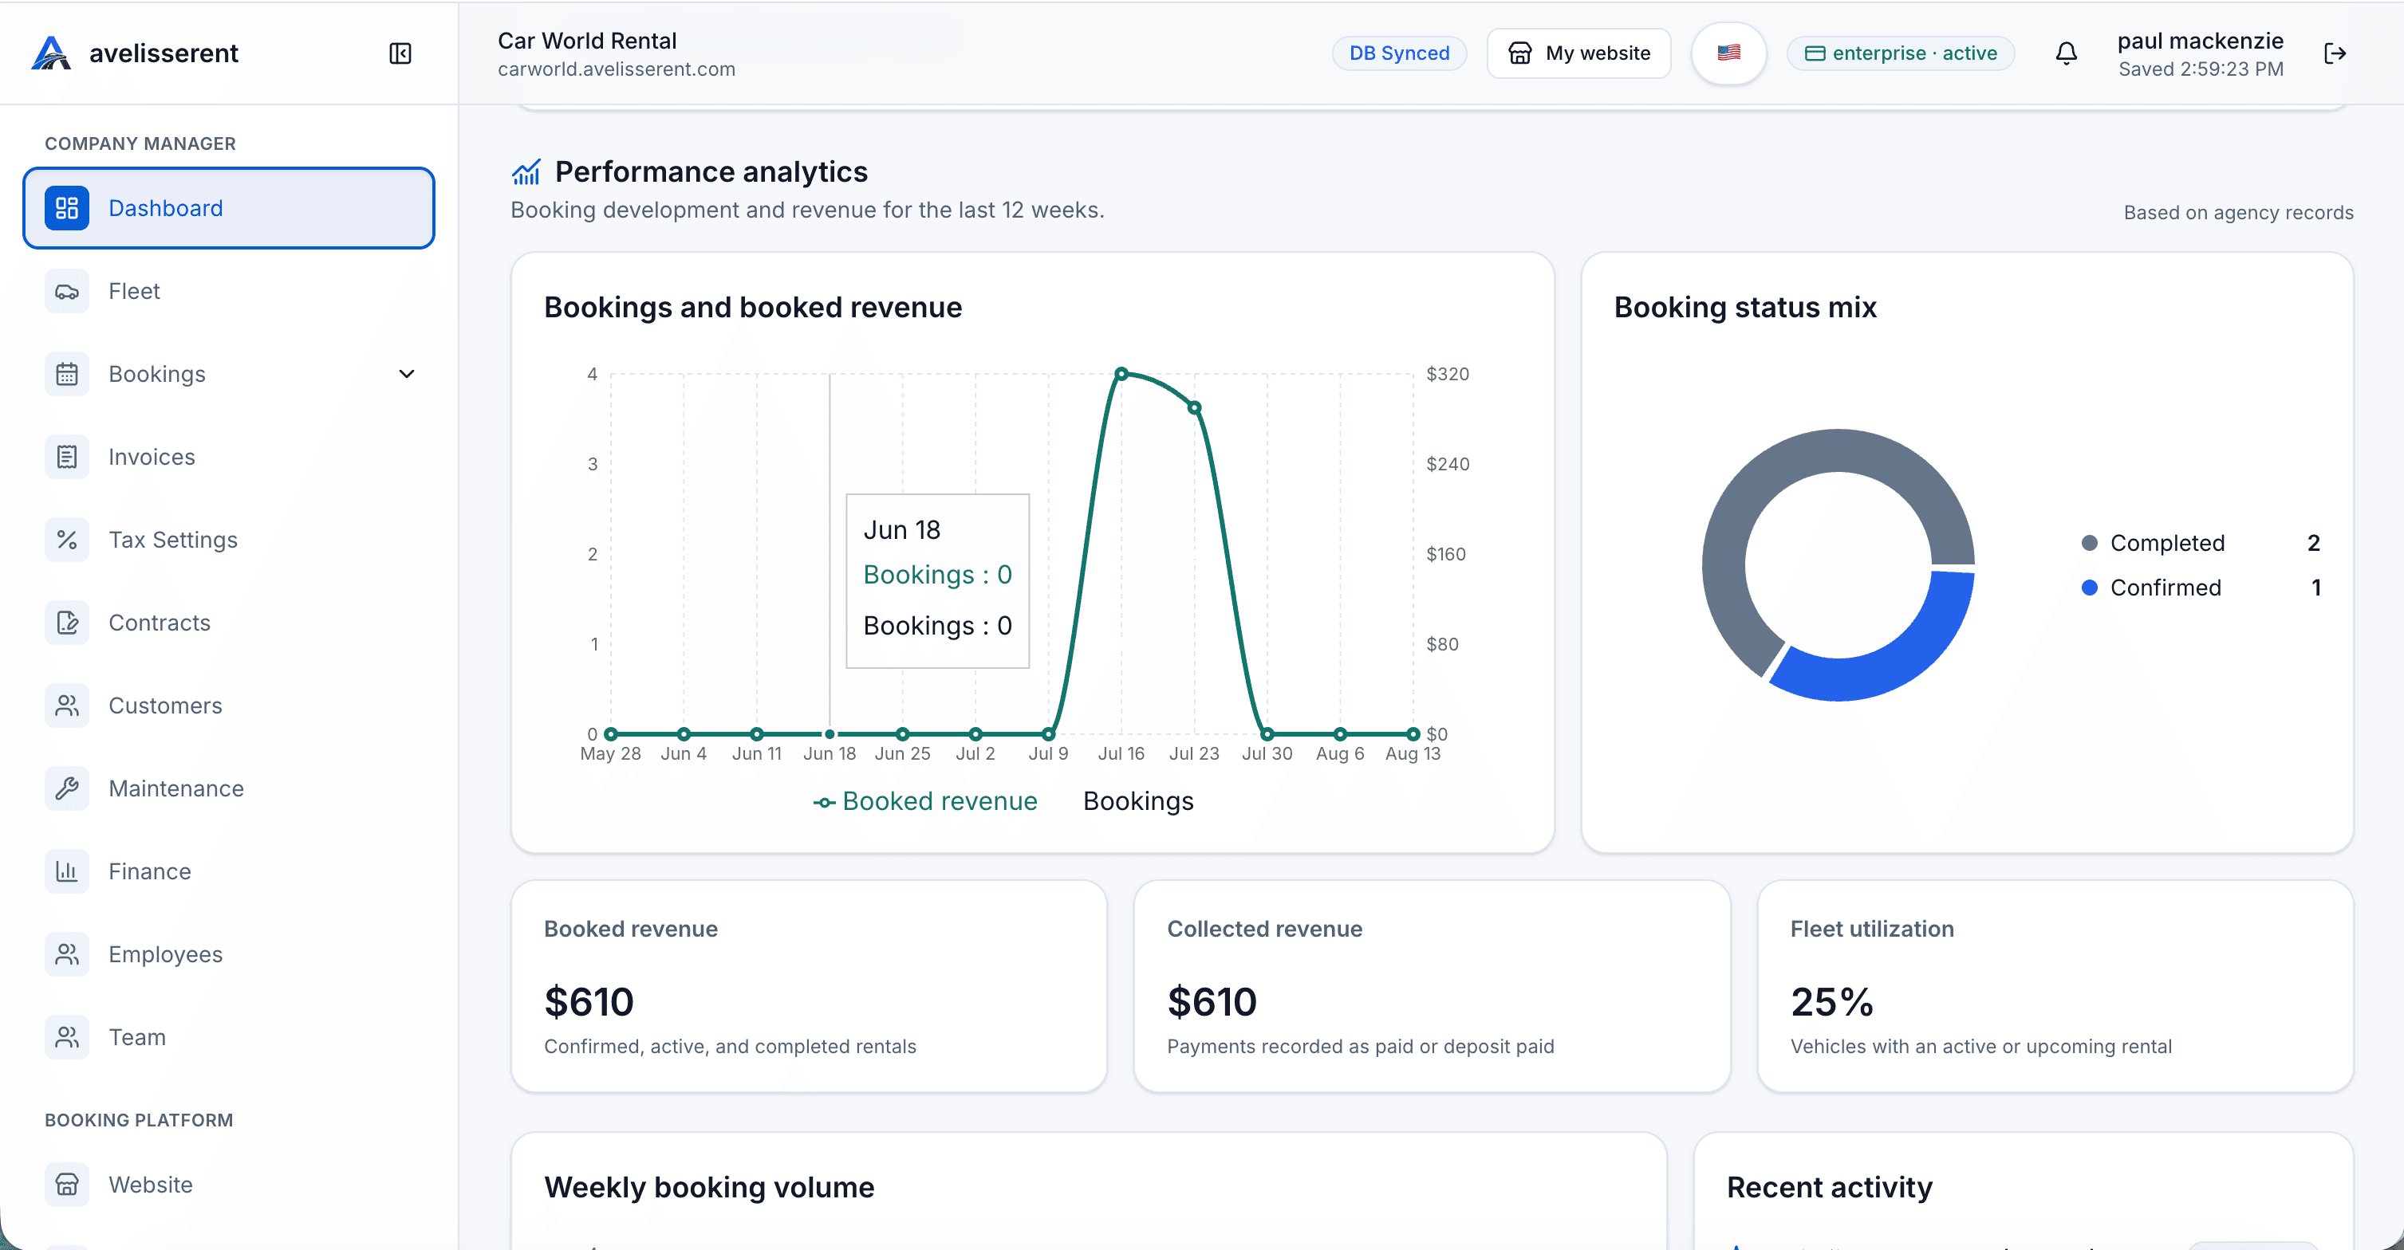Click 'Saved 2:59:23 PM' status text
The image size is (2404, 1250).
point(2201,69)
